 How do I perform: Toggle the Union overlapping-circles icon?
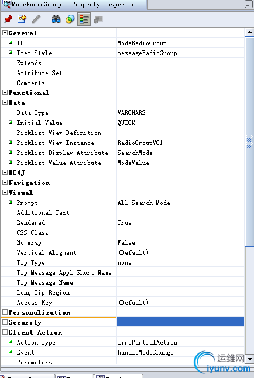pyautogui.click(x=70, y=19)
